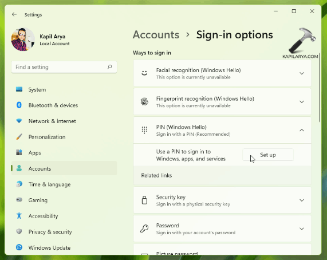This screenshot has width=327, height=260.
Task: Open Windows Update icon
Action: pos(19,247)
